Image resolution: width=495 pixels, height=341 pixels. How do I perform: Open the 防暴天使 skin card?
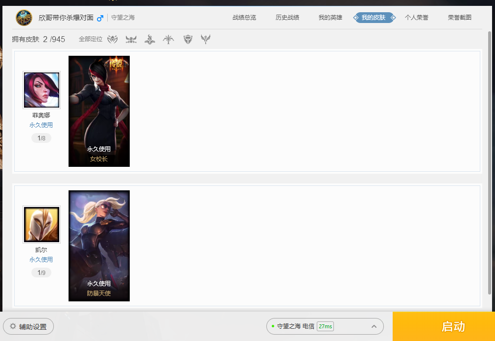99,246
